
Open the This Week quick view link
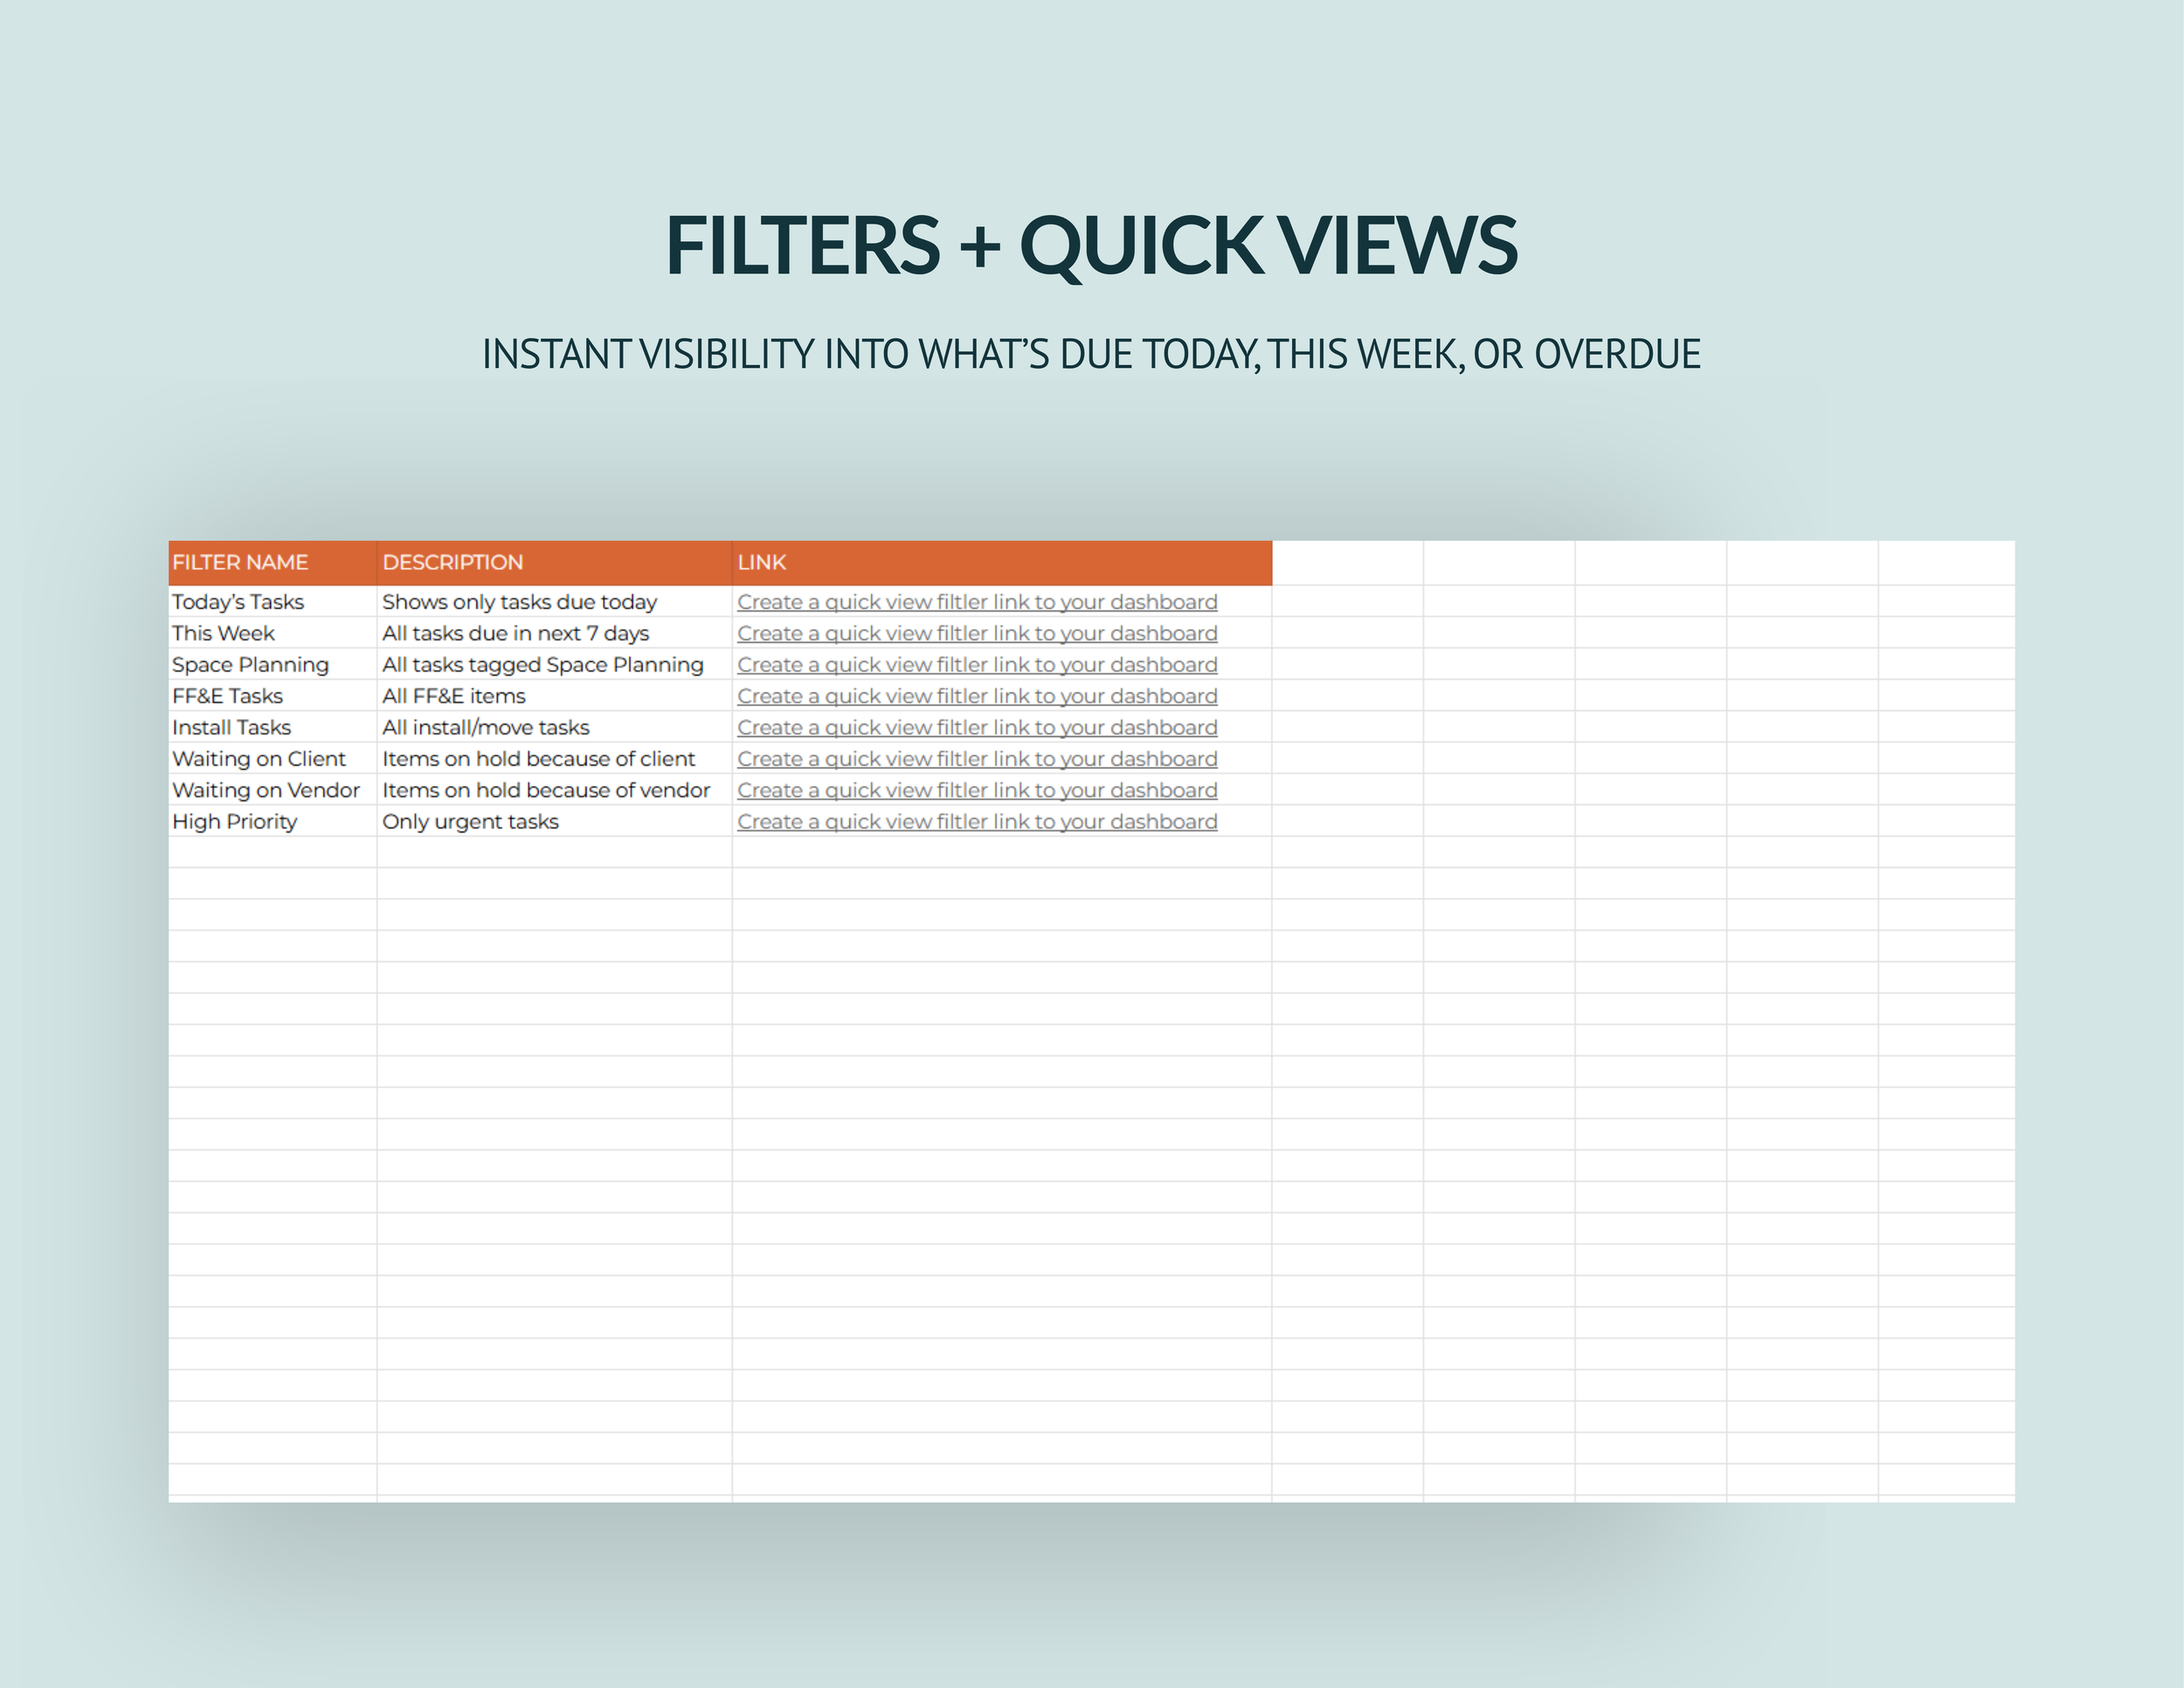tap(976, 633)
